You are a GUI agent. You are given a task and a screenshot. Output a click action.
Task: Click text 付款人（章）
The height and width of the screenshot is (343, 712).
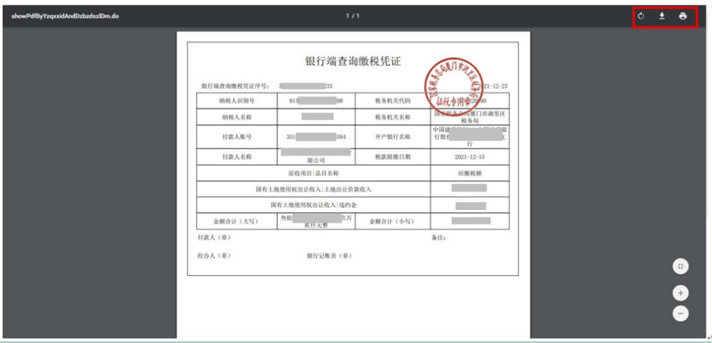[214, 238]
